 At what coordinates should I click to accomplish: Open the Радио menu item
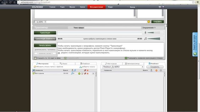coord(62,7)
